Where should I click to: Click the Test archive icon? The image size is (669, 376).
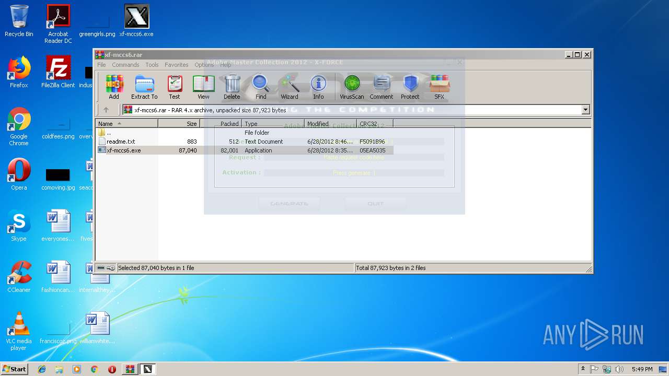coord(175,87)
